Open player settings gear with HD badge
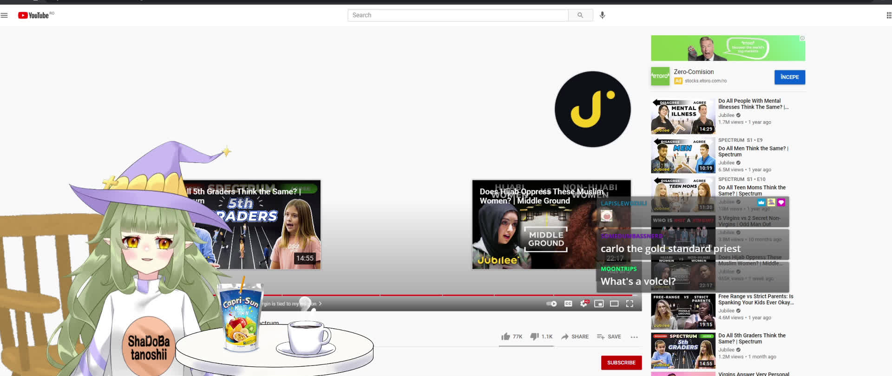 tap(584, 304)
